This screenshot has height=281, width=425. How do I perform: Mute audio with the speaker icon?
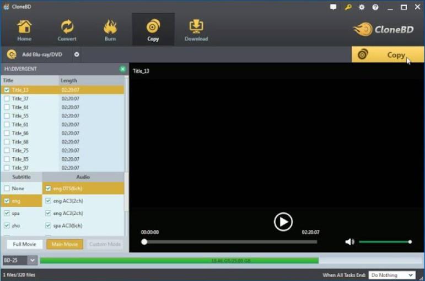pos(349,241)
